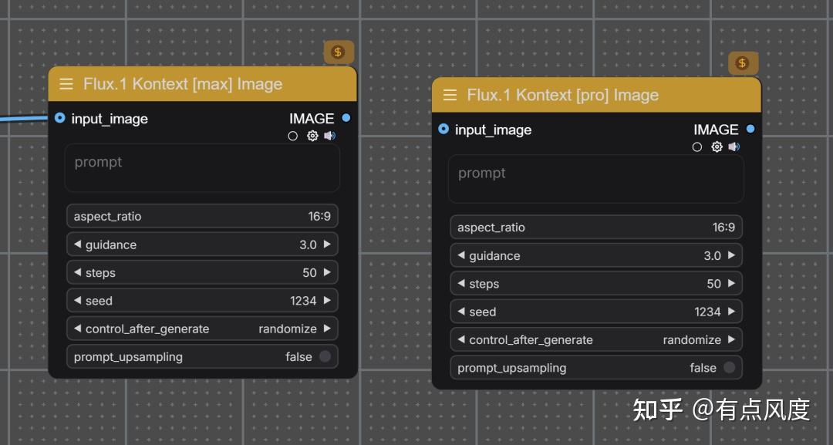Click the hollow circle icon on the [max] node
Screen dimensions: 833x445
point(293,136)
